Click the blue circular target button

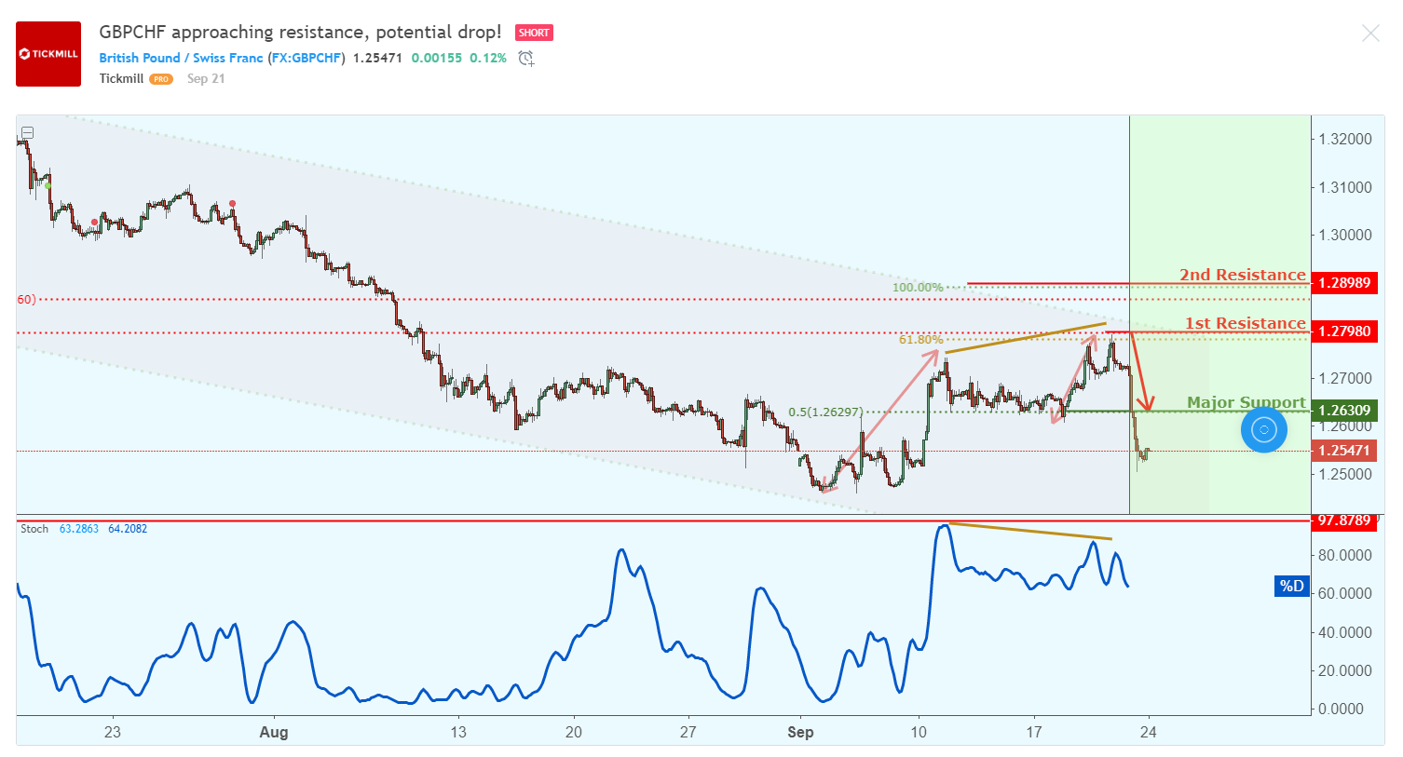(x=1264, y=430)
